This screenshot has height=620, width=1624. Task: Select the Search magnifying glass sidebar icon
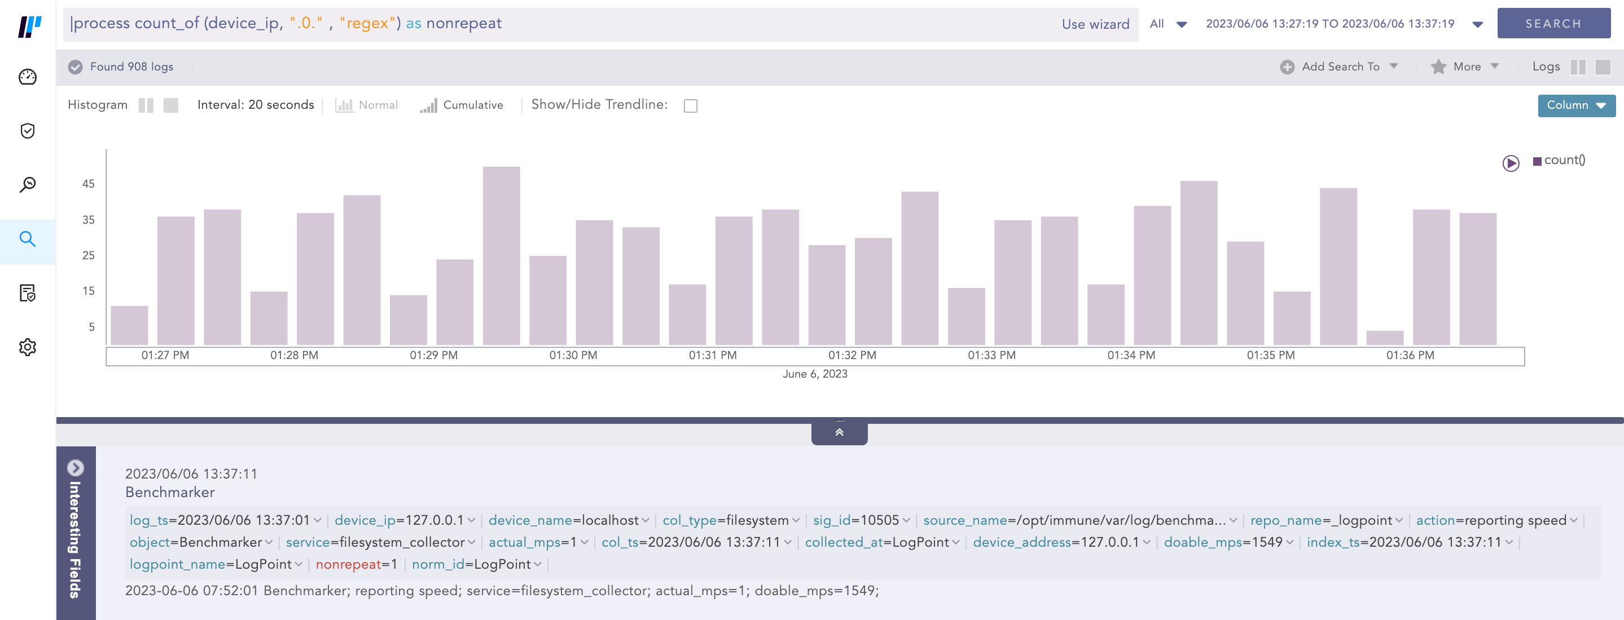[x=28, y=239]
